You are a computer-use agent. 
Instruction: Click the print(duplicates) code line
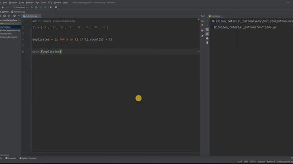click(x=47, y=51)
